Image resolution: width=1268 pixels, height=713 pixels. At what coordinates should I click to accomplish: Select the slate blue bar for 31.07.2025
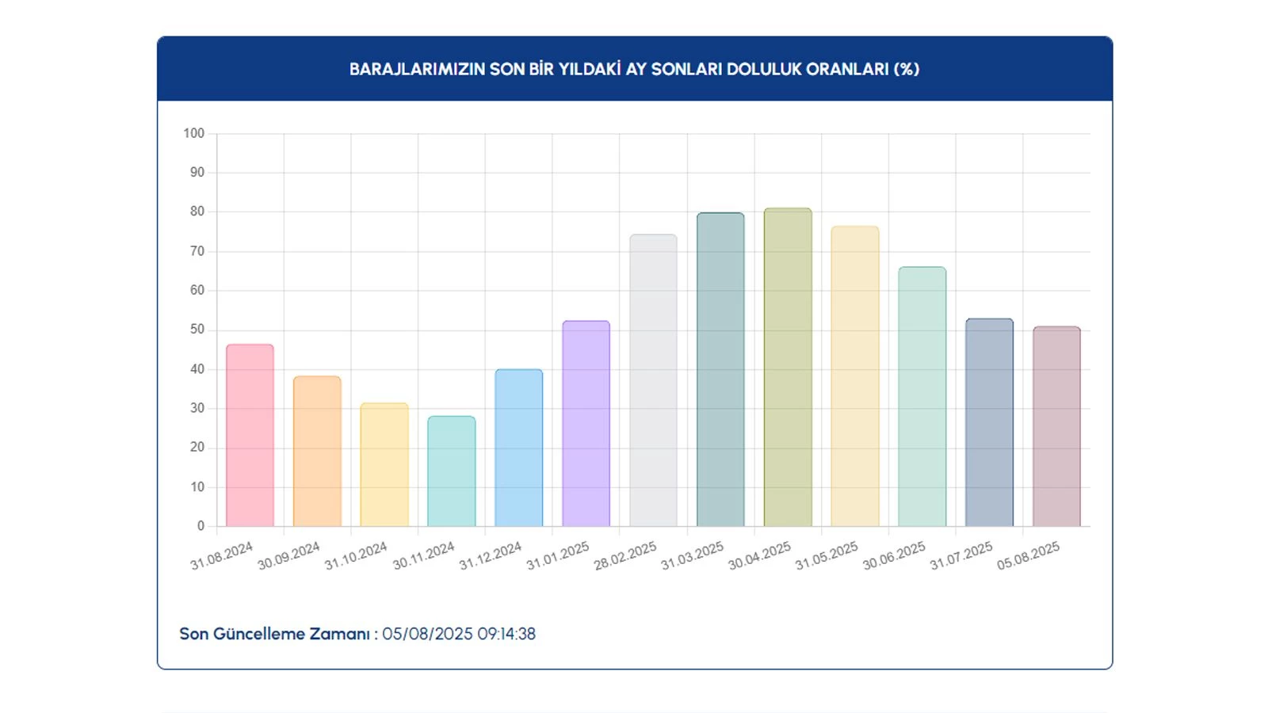pyautogui.click(x=989, y=422)
